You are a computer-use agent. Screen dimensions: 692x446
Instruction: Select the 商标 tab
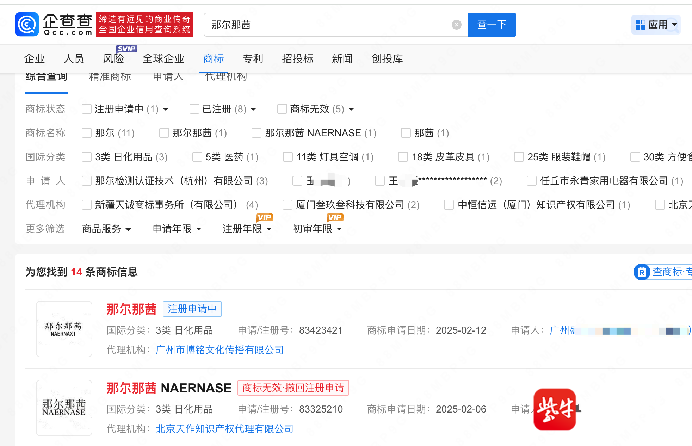[x=214, y=58]
